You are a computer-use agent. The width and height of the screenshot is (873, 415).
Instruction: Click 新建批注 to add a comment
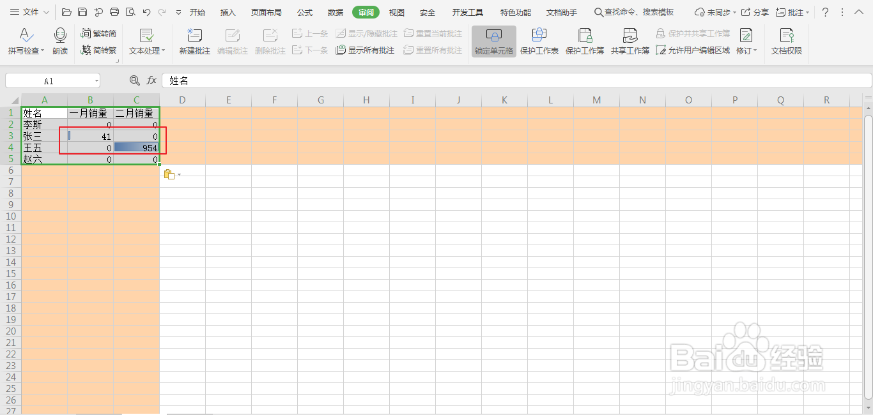click(194, 42)
